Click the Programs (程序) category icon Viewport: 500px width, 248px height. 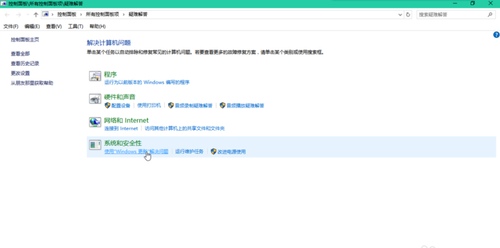coord(95,76)
